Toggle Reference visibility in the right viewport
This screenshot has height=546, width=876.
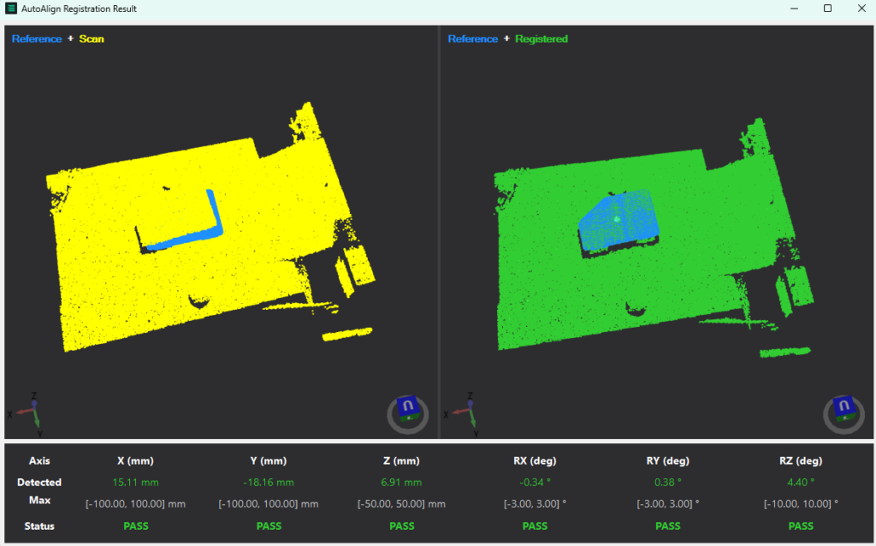(473, 39)
